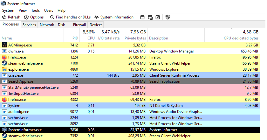
Task: Click the crossed-out window toolbar icon
Action: point(157,17)
